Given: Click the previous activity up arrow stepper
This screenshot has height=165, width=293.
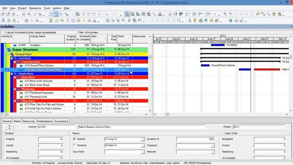Looking at the screenshot, I should (x=9, y=126).
